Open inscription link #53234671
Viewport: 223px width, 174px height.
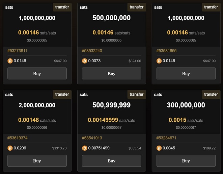click(x=166, y=138)
